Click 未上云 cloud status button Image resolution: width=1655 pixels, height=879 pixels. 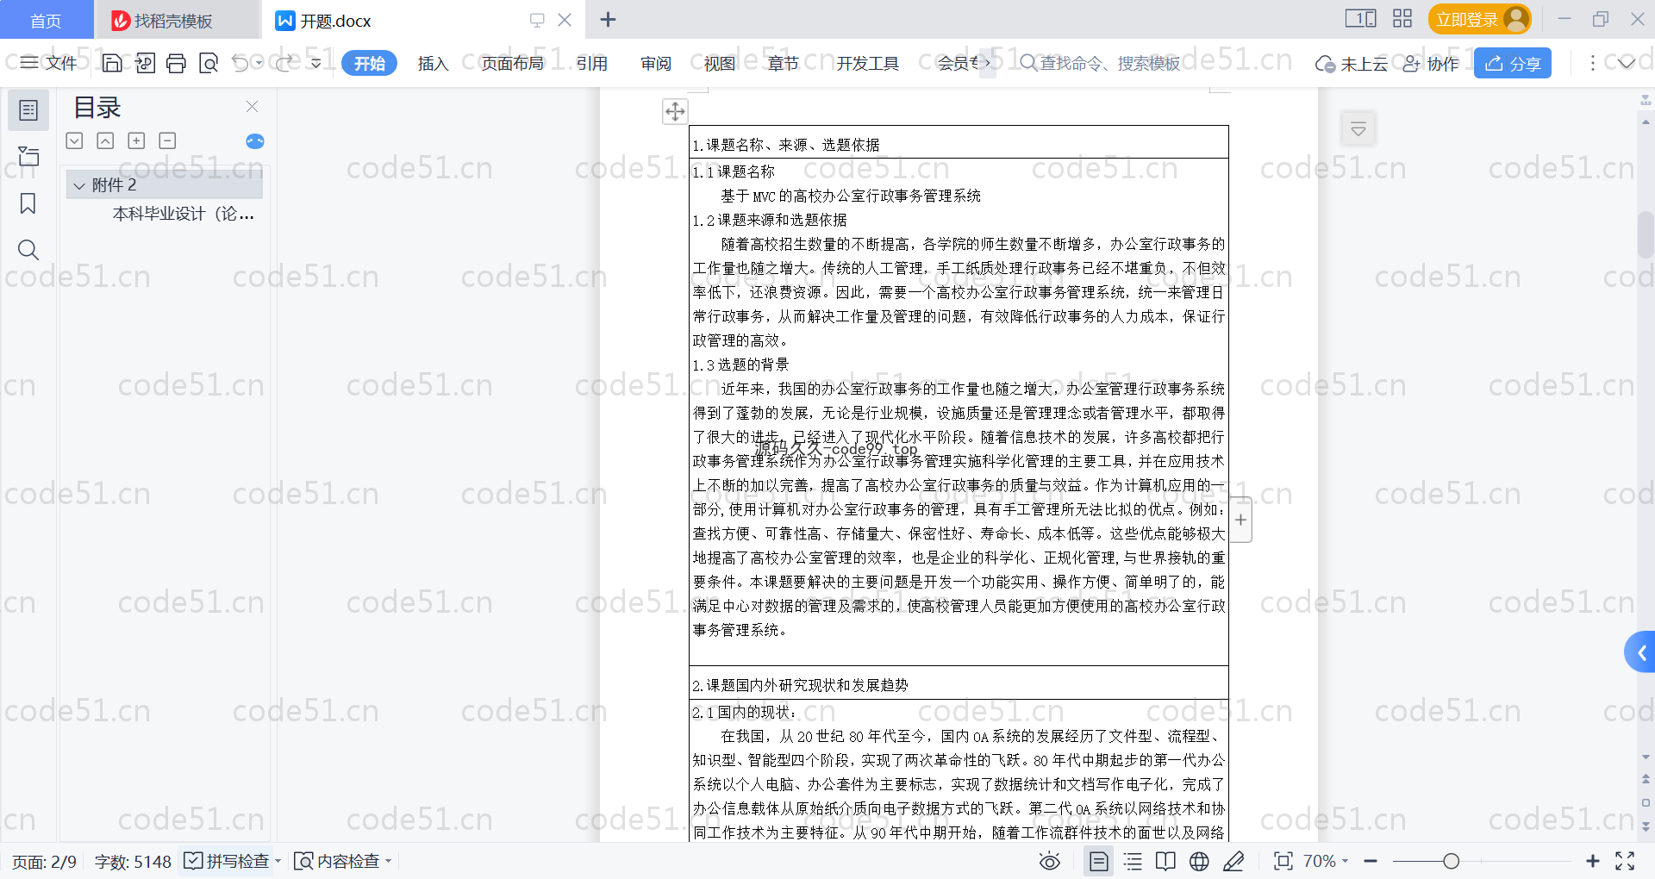[x=1352, y=64]
